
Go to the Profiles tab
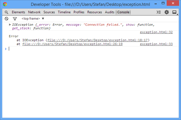pyautogui.click(x=79, y=12)
